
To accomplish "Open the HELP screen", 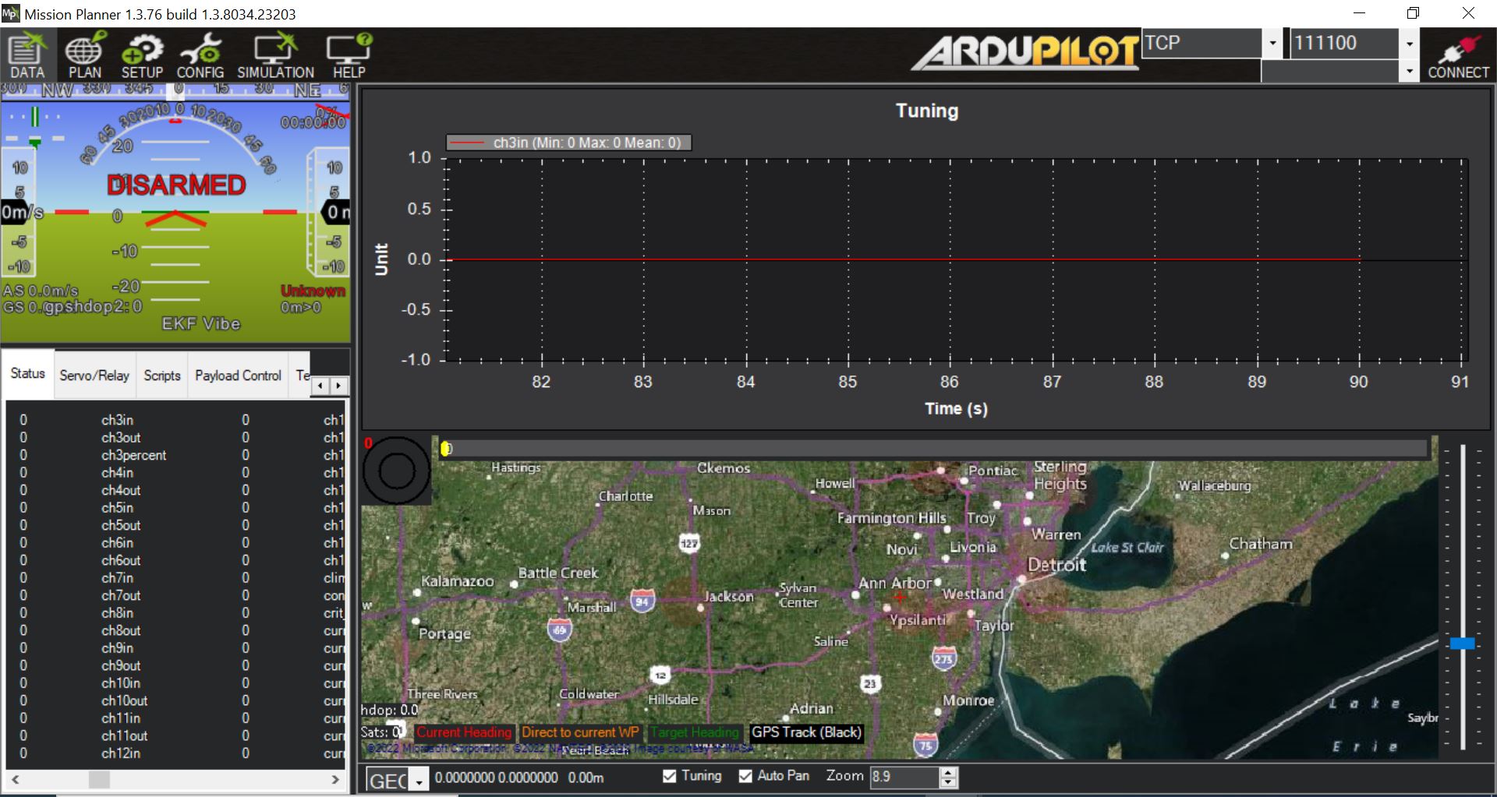I will point(349,55).
